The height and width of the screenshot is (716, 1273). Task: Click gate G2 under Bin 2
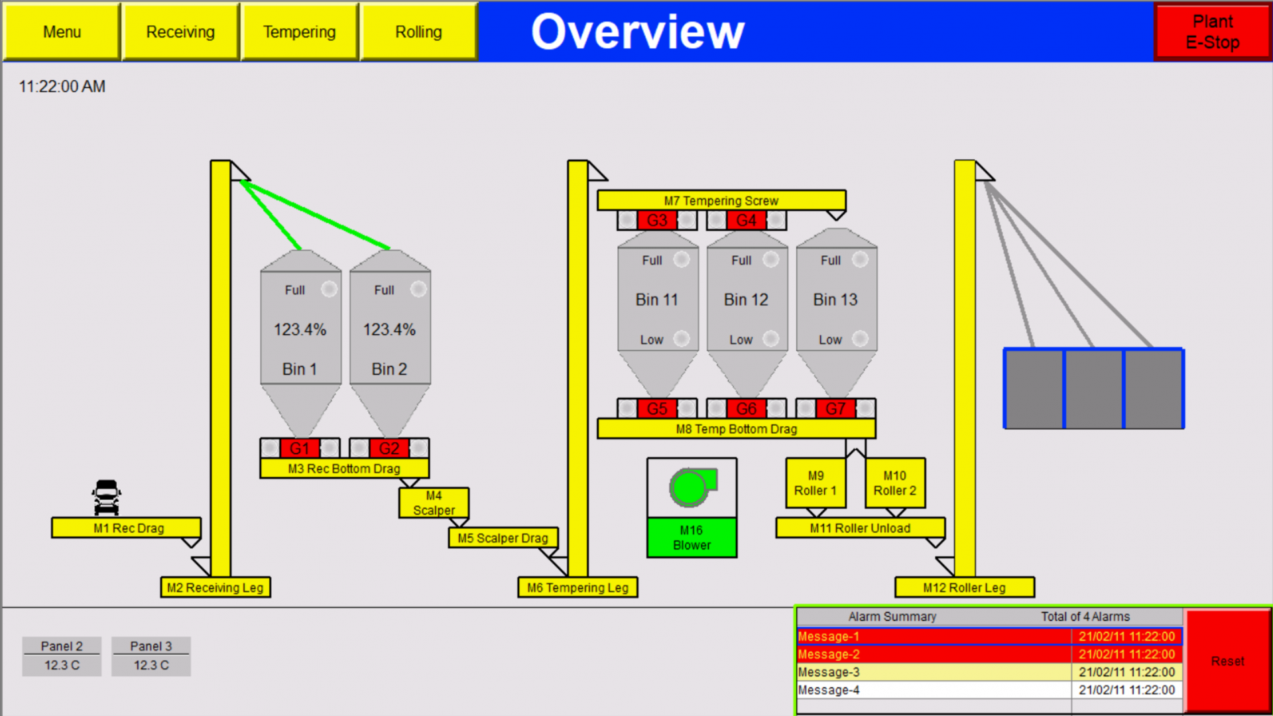[390, 448]
